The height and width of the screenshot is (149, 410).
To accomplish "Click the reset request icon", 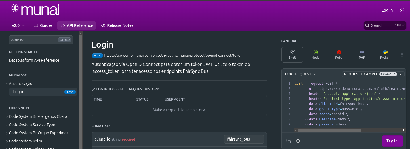I will click(x=298, y=141).
